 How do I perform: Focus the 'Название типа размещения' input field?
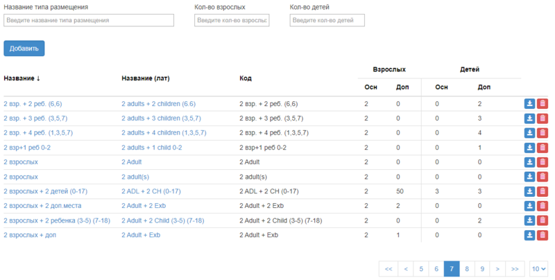[88, 21]
